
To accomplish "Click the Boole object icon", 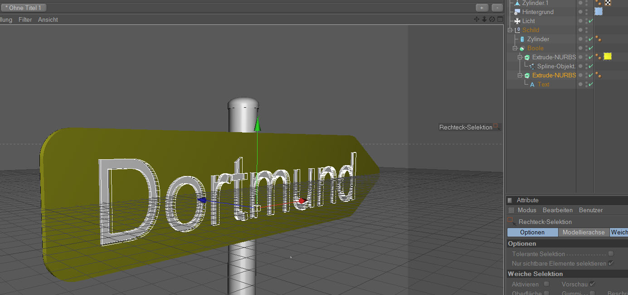I will pos(522,48).
